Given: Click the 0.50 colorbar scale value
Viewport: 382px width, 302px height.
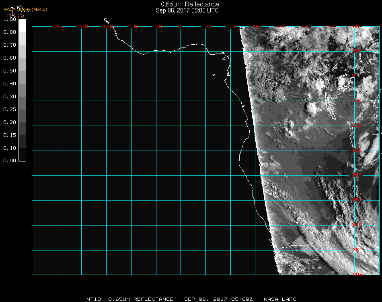Looking at the screenshot, I should [x=10, y=71].
